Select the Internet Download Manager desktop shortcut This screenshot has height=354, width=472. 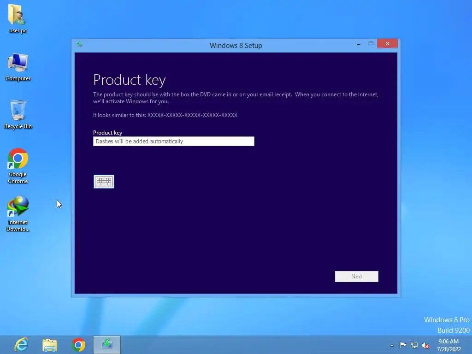[x=18, y=214]
